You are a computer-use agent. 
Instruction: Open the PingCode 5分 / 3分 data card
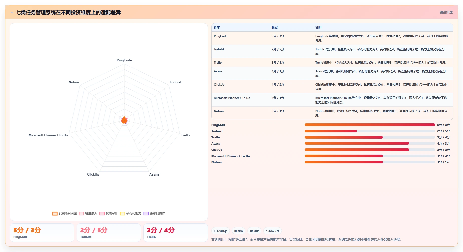tap(42, 233)
